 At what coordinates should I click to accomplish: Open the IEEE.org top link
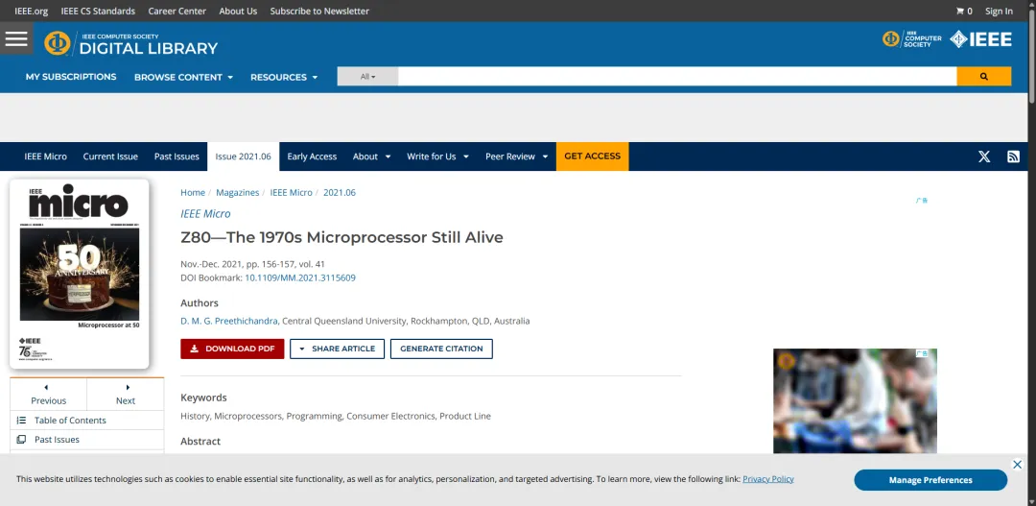coord(31,12)
